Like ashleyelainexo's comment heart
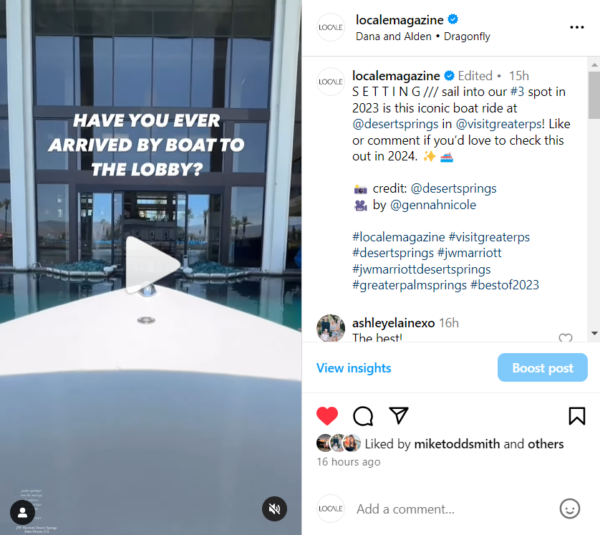Image resolution: width=600 pixels, height=535 pixels. [x=565, y=337]
